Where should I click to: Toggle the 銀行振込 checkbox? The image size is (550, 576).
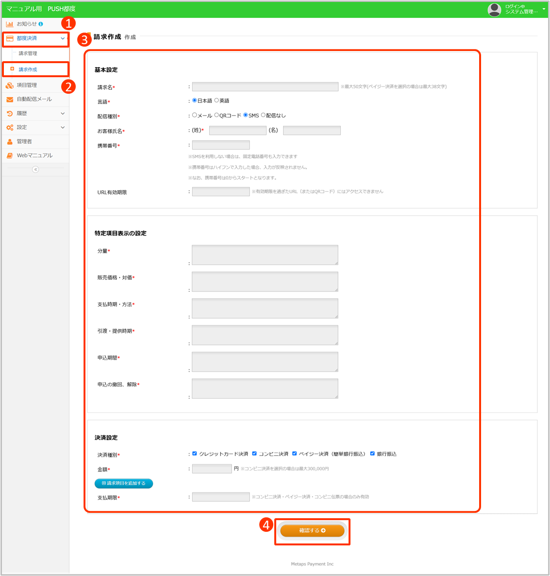372,454
